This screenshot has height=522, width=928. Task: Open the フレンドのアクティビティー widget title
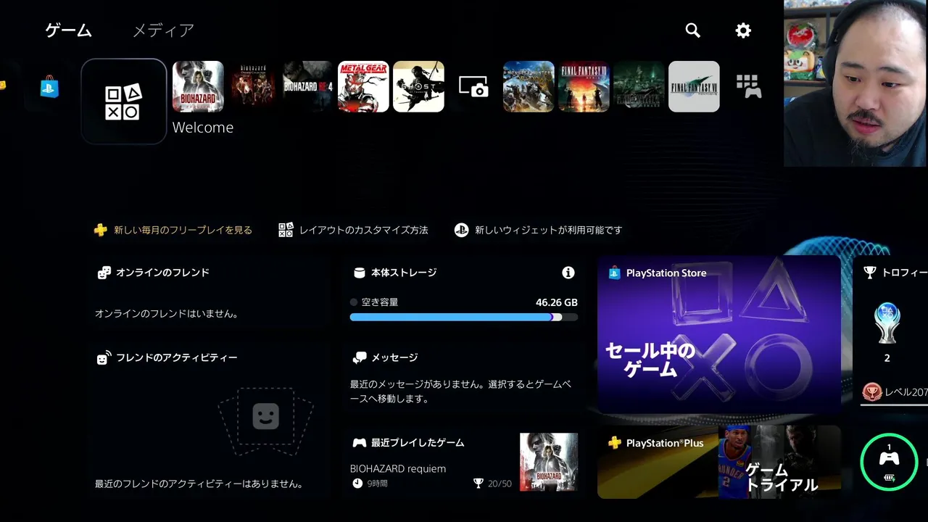tap(177, 357)
